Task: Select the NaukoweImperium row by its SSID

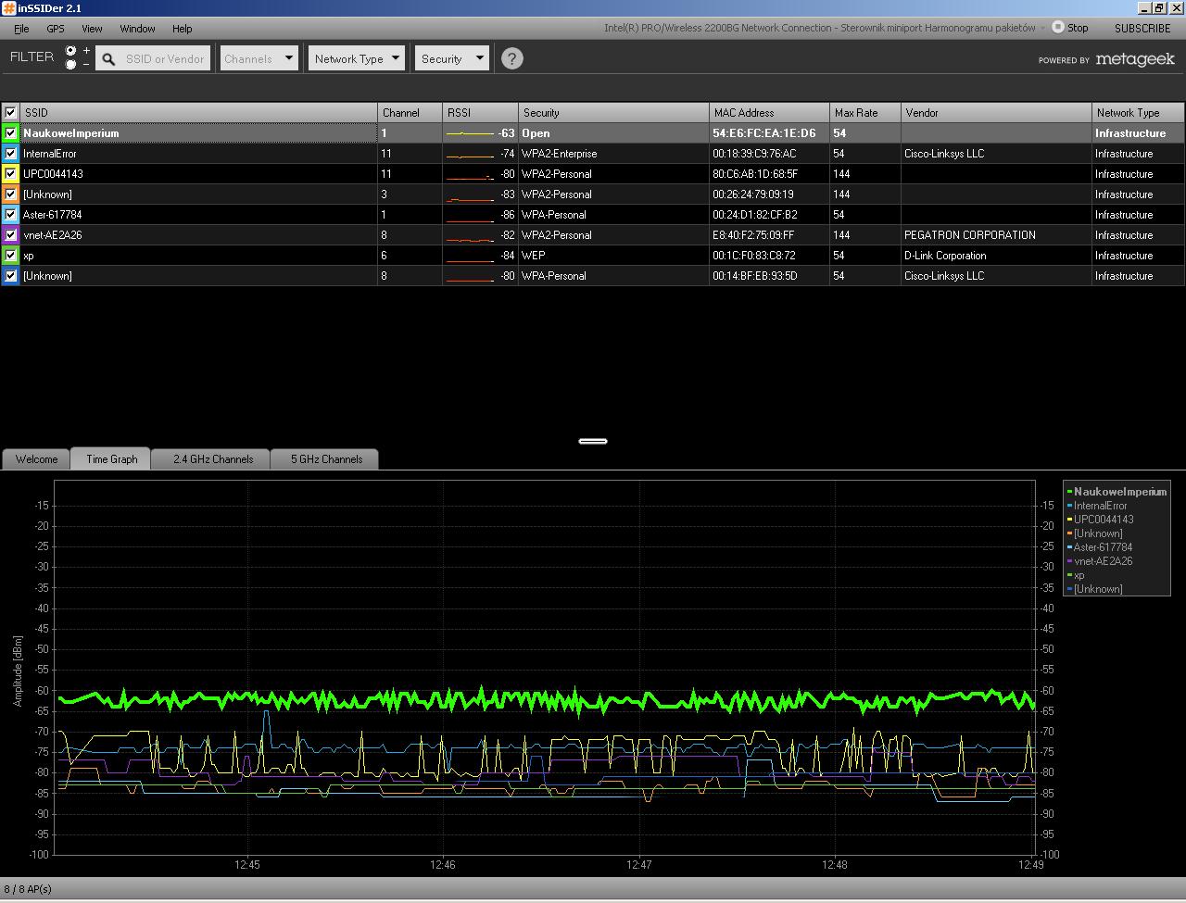Action: click(71, 133)
